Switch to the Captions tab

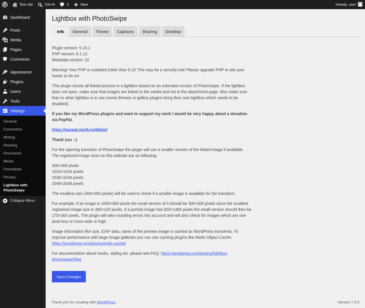click(x=125, y=32)
